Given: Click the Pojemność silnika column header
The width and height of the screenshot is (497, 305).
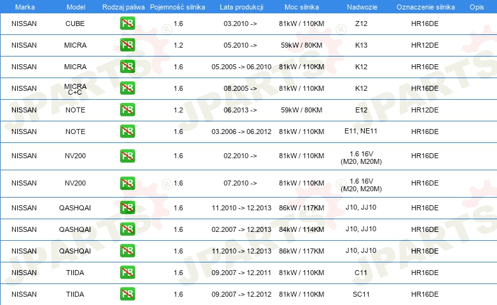Looking at the screenshot, I should (177, 7).
